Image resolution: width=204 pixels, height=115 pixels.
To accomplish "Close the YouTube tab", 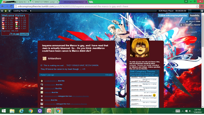I will (x=28, y=2).
